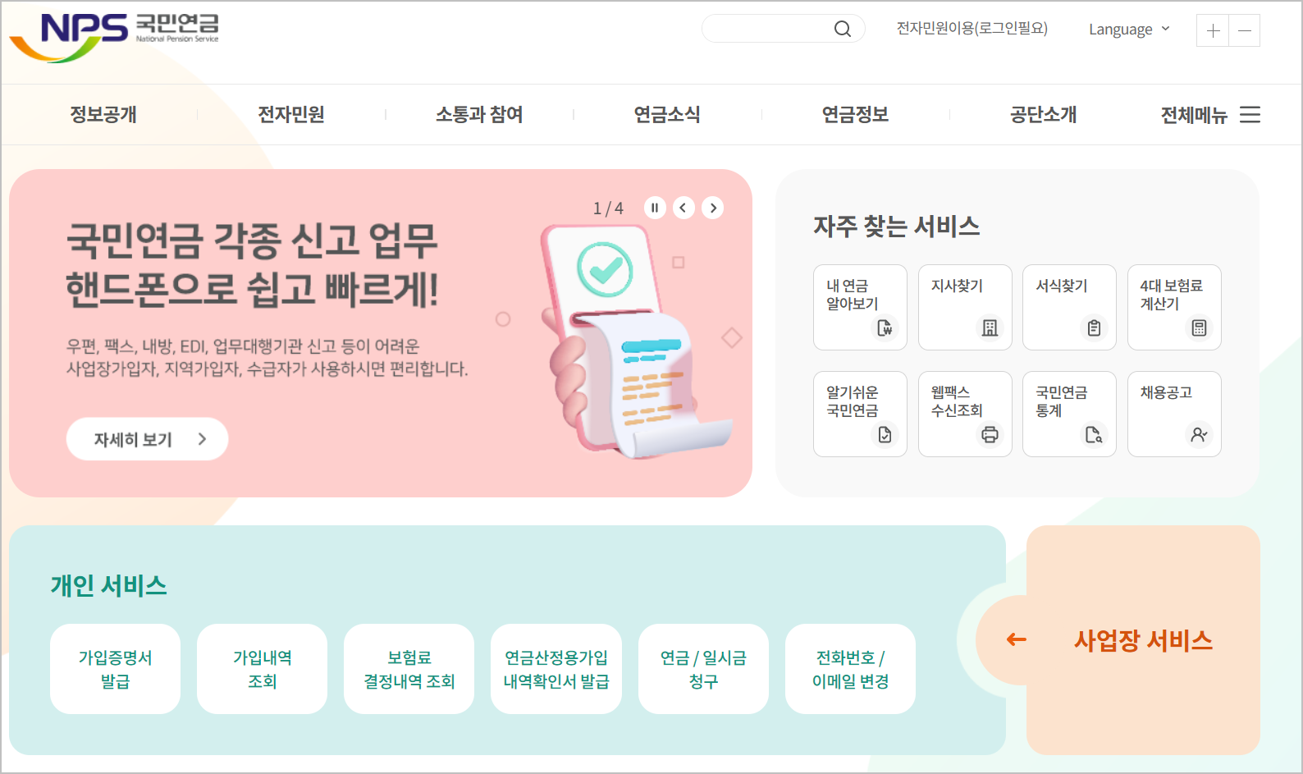Open 웹팩스 수신조회 tile

click(965, 414)
